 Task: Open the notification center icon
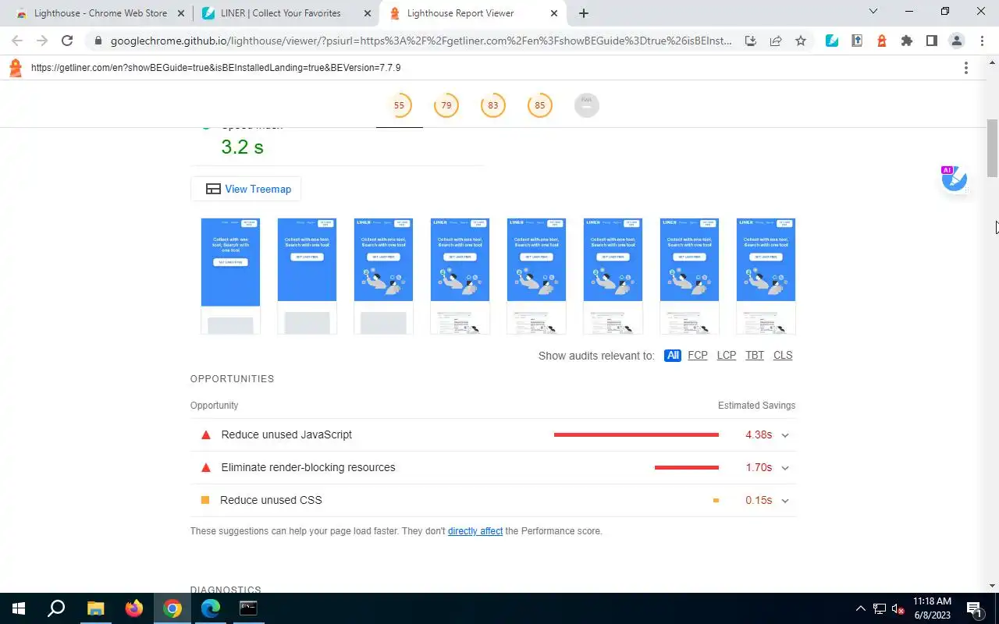click(x=975, y=608)
